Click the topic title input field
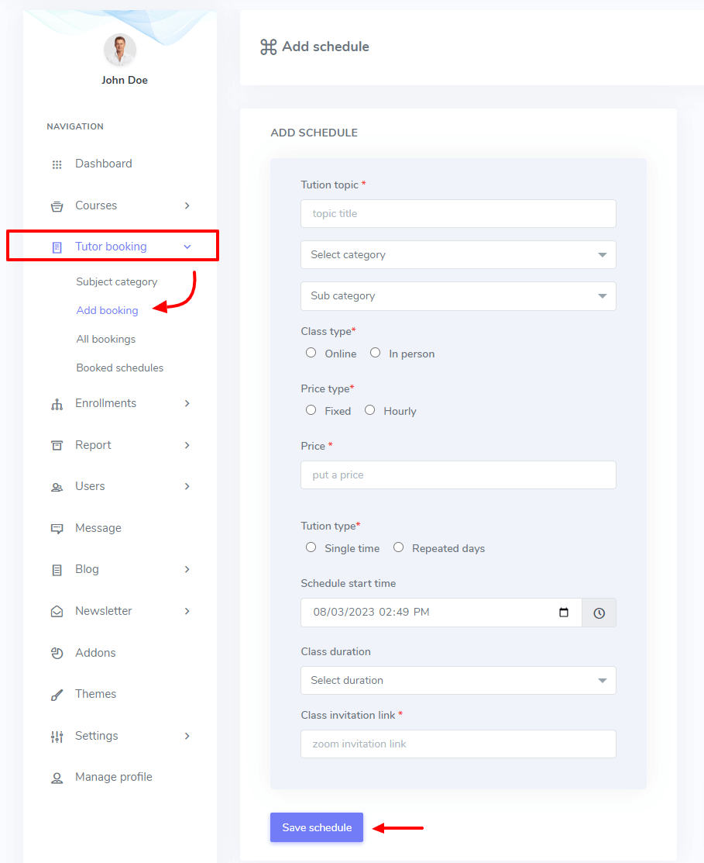The image size is (704, 863). click(x=458, y=213)
